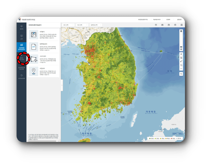This screenshot has height=163, width=206.
Task: Zoom in with the plus button
Action: coord(181,31)
